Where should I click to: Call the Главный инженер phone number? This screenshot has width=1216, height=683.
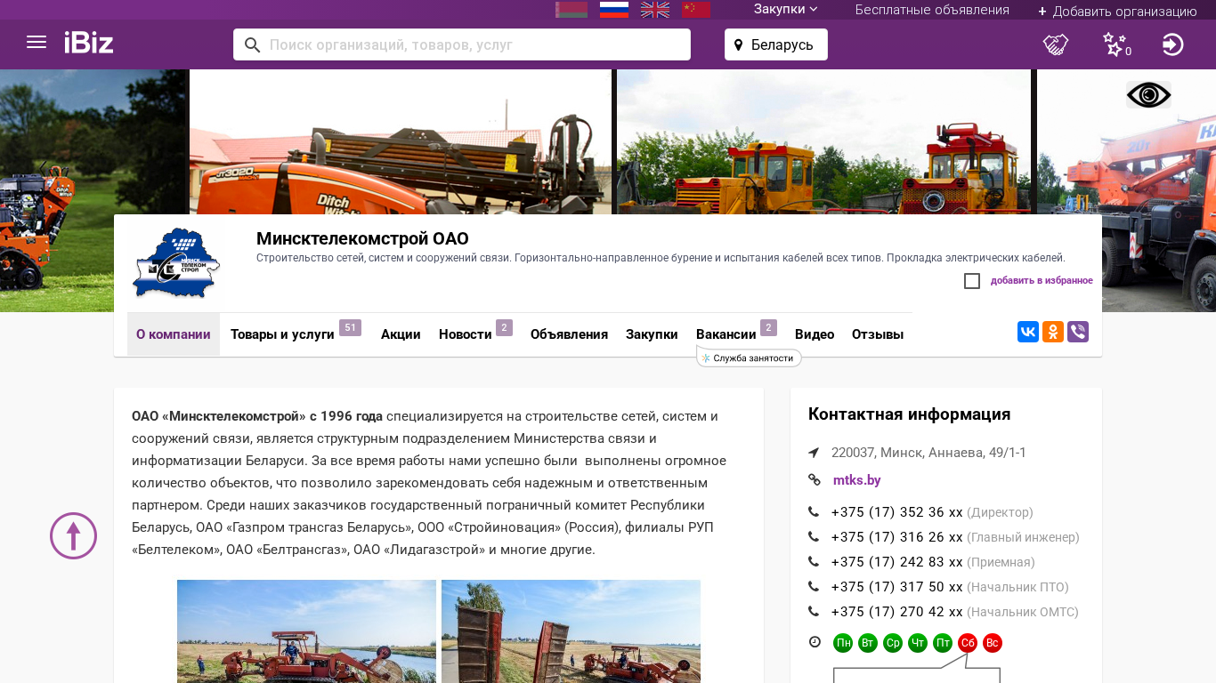896,537
